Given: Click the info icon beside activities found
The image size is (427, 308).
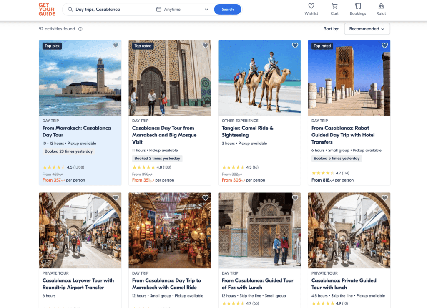Looking at the screenshot, I should pyautogui.click(x=80, y=29).
